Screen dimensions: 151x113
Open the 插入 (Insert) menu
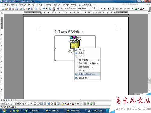coord(31,5)
